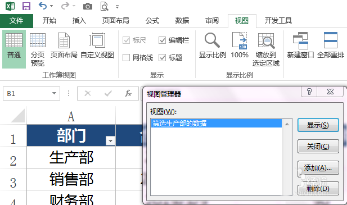Click the Excel application icon
Viewport: 347px width, 205px height.
pos(10,6)
